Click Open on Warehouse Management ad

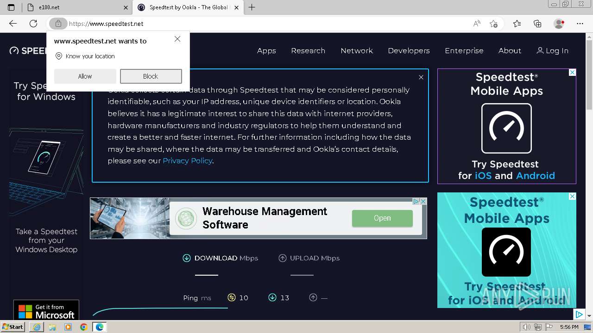point(382,218)
